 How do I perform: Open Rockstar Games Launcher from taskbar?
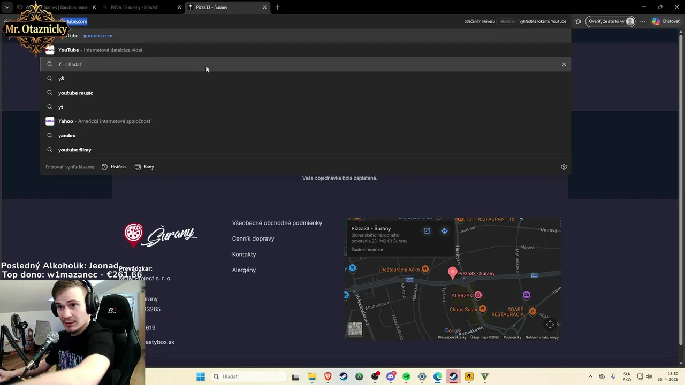tap(469, 376)
